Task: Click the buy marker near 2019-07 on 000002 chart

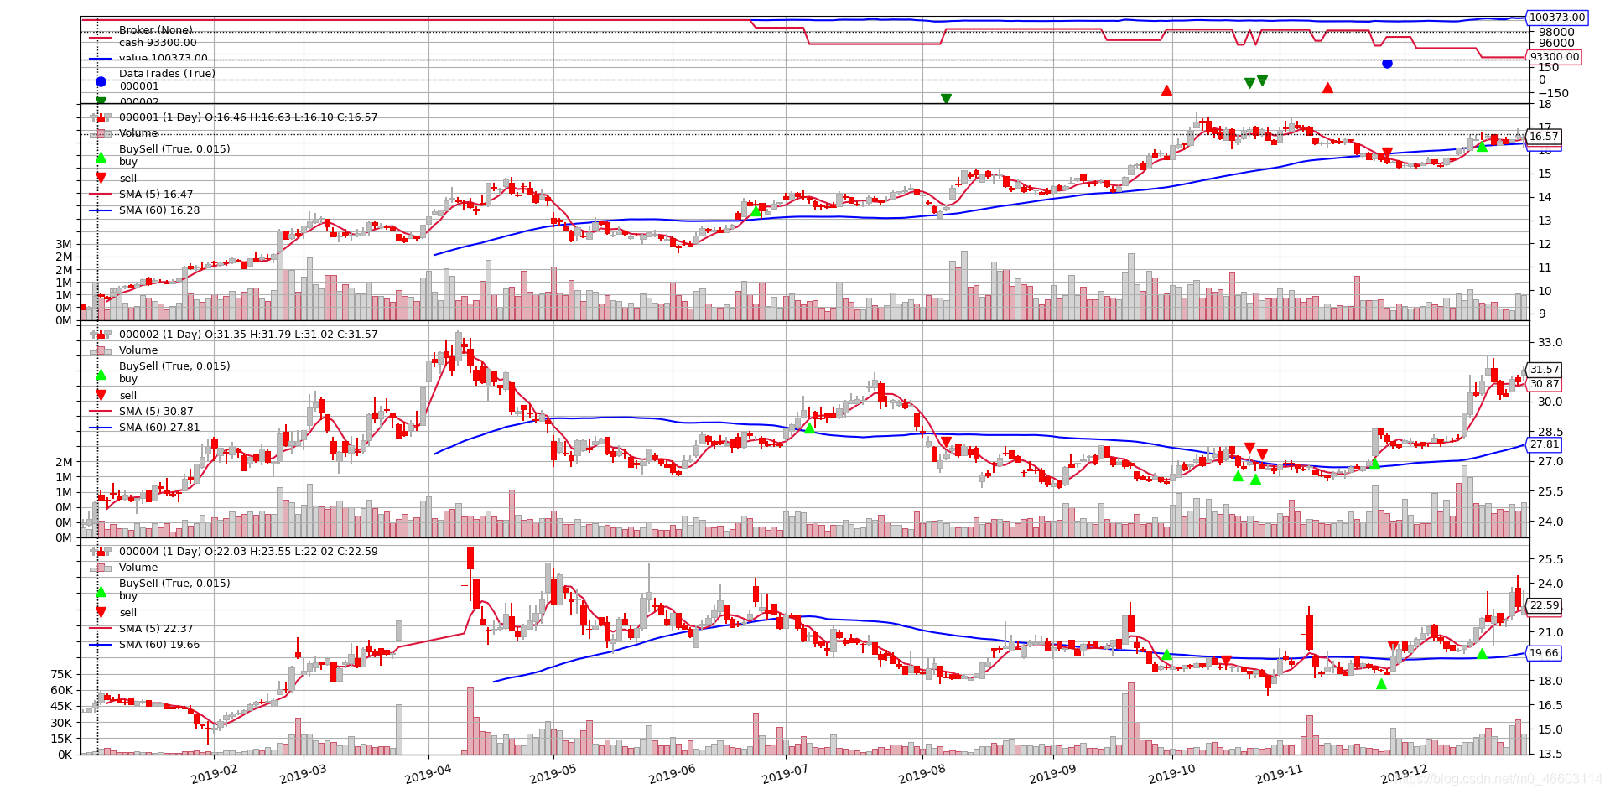Action: coord(809,428)
